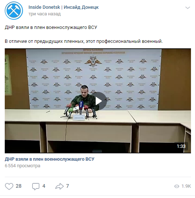Click the like count 28
This screenshot has width=195, height=198.
coord(19,186)
